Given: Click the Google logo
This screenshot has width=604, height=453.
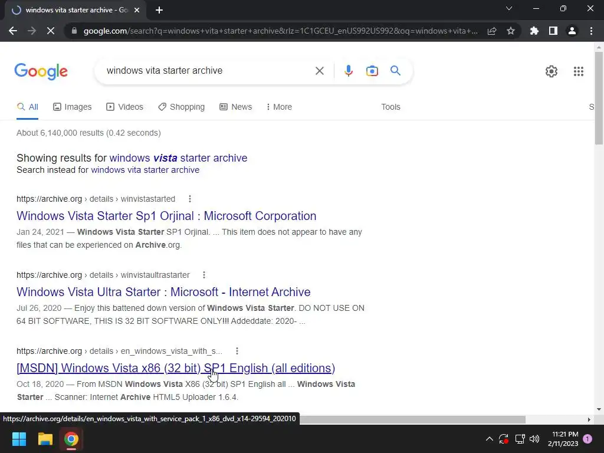Looking at the screenshot, I should point(41,71).
